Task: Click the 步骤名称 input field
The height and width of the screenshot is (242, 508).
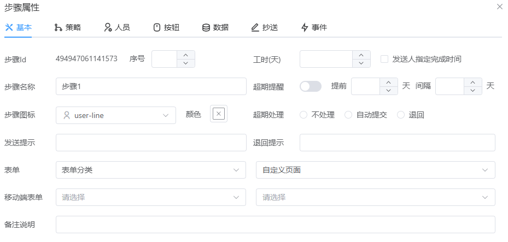Action: pos(151,86)
